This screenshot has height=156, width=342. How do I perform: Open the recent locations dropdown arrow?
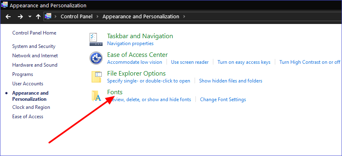pos(30,17)
